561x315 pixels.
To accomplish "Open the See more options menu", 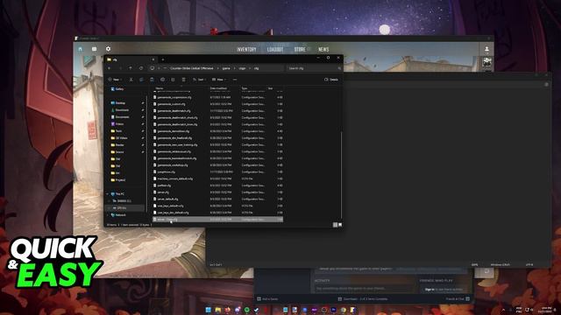I will coord(235,80).
